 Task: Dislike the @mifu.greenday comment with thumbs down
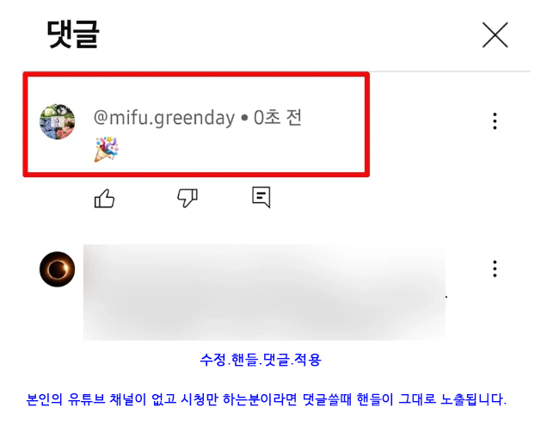tap(188, 198)
